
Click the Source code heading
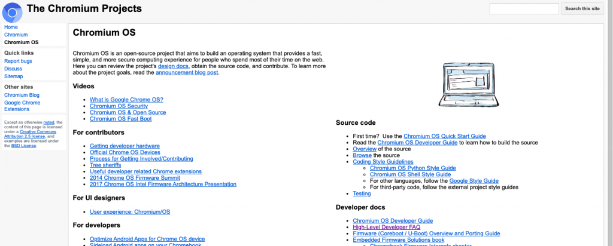pyautogui.click(x=356, y=123)
